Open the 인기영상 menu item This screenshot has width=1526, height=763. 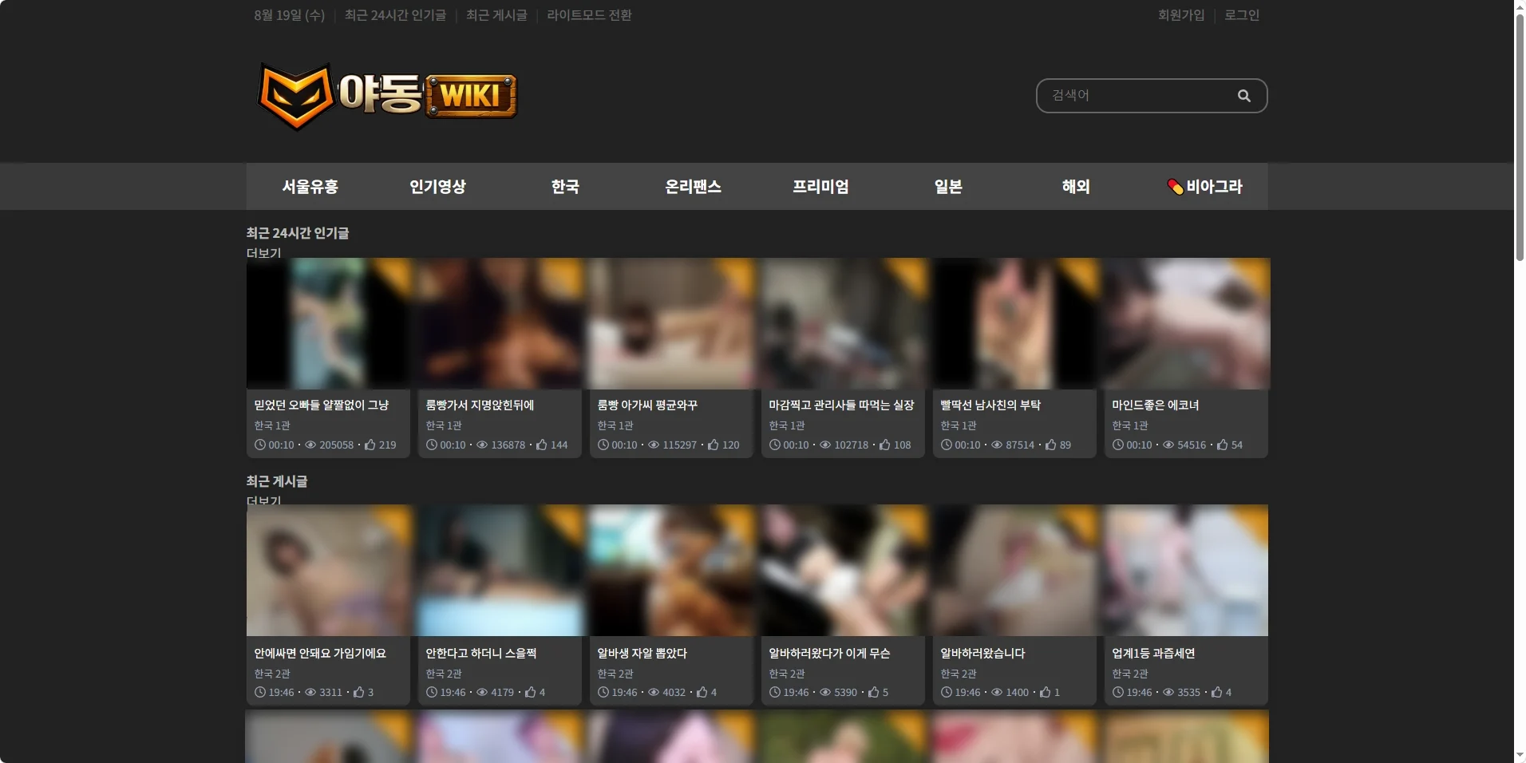click(437, 187)
